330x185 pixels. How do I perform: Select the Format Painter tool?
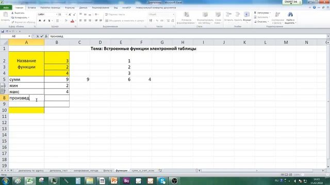tap(23, 22)
